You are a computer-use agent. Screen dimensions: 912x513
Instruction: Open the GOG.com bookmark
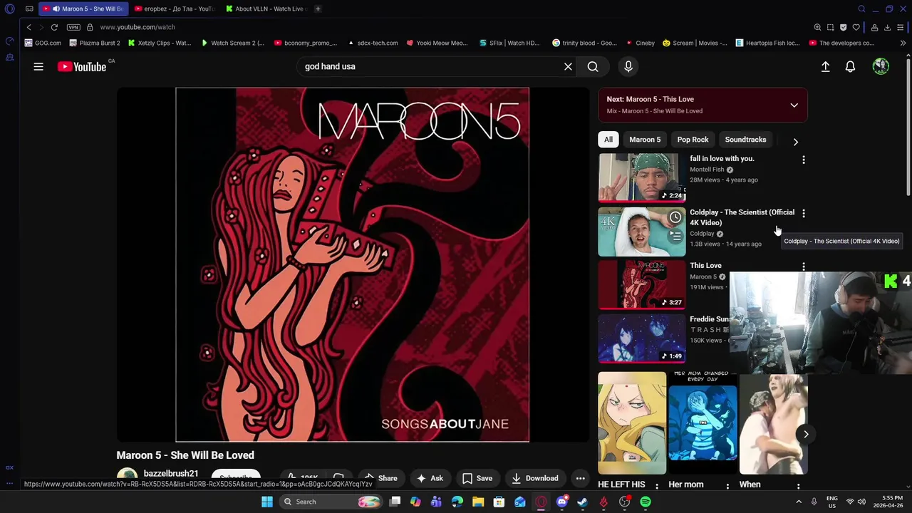(x=43, y=43)
